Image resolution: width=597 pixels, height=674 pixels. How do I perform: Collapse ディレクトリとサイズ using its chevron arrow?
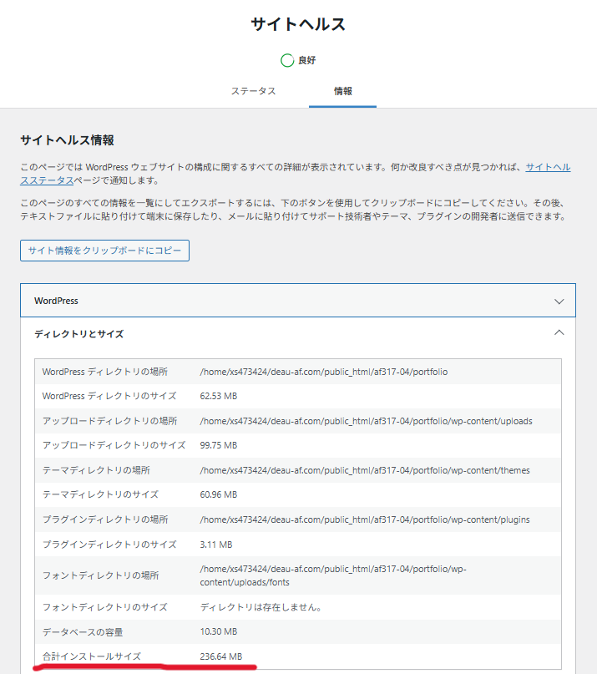click(x=559, y=332)
